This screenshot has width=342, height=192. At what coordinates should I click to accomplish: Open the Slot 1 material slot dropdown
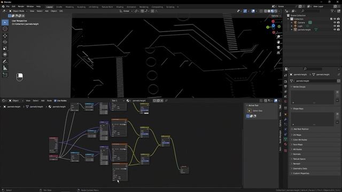click(118, 101)
